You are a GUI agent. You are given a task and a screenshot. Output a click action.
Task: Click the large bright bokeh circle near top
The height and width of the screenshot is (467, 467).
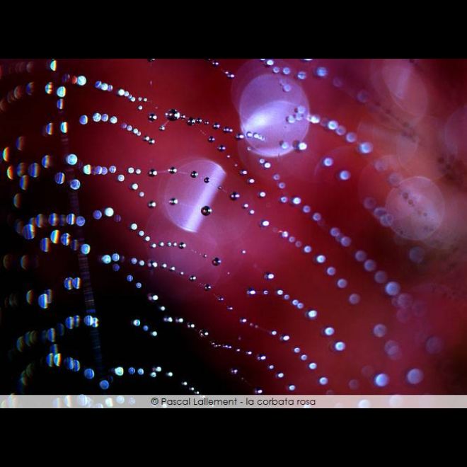point(272,113)
